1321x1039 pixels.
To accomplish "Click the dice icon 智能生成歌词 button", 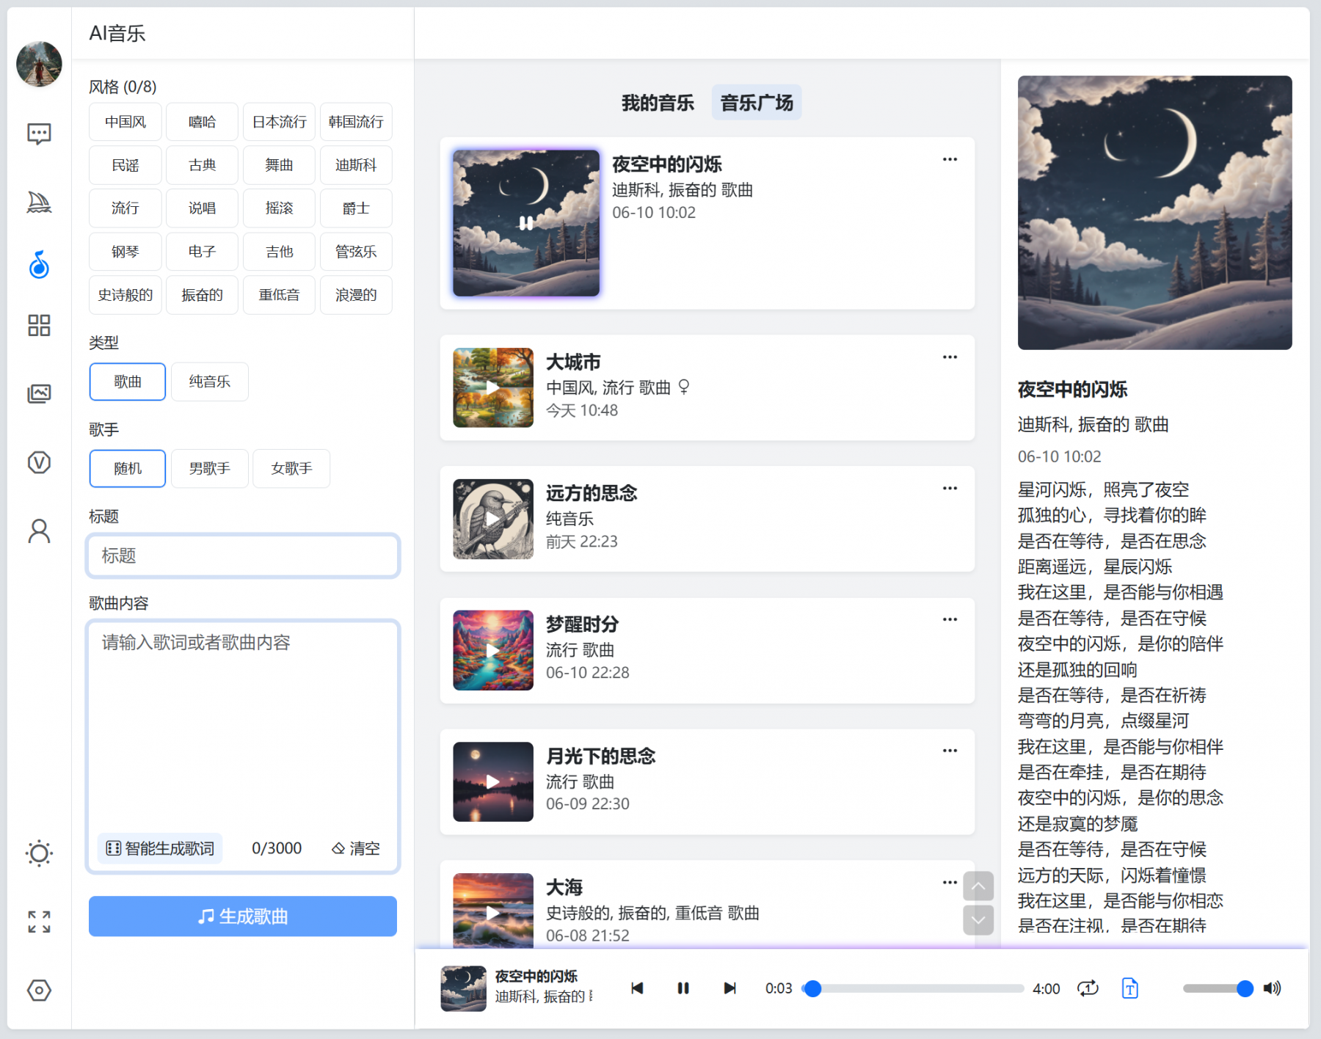I will [x=160, y=848].
